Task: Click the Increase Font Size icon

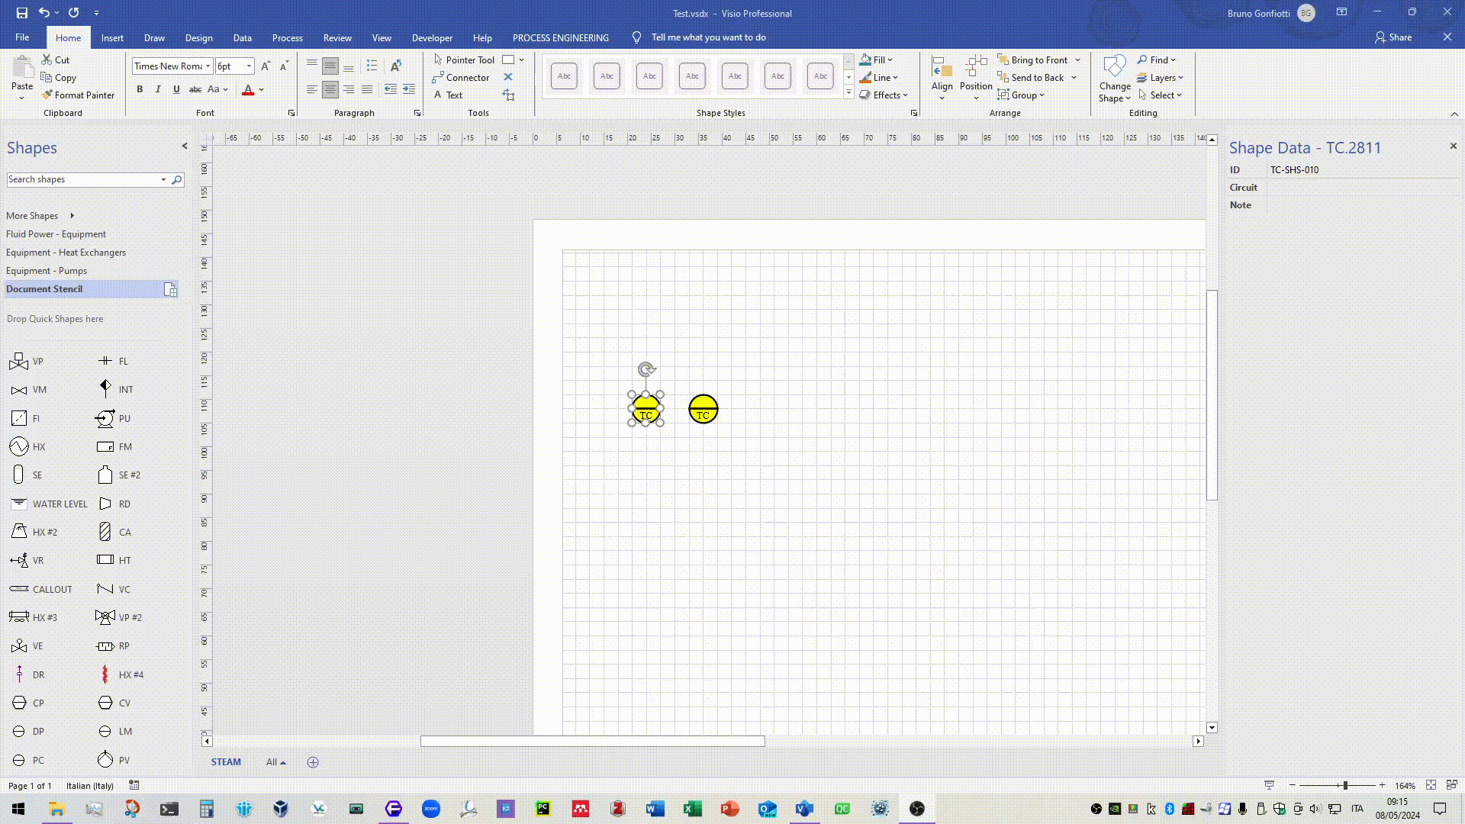Action: click(266, 66)
